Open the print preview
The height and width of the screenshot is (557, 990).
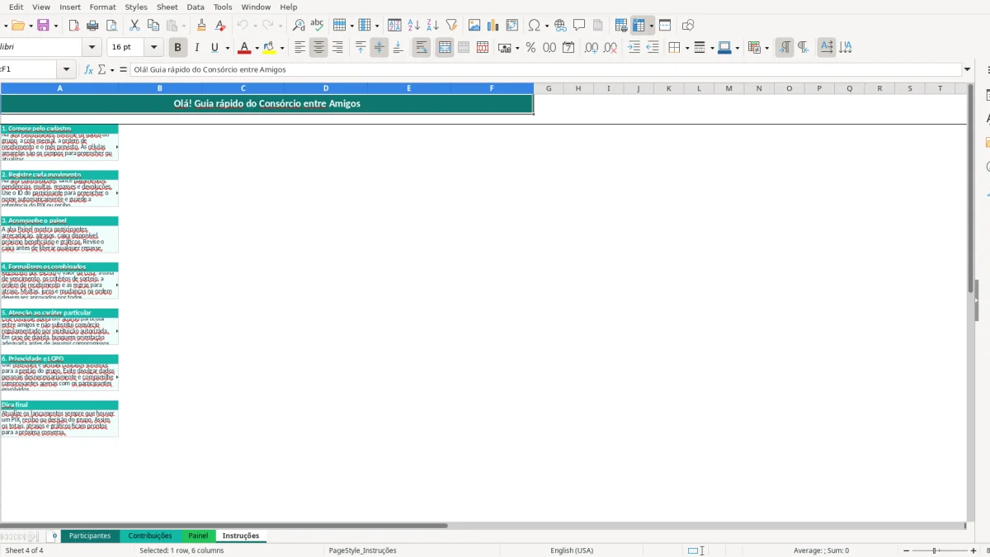(111, 26)
